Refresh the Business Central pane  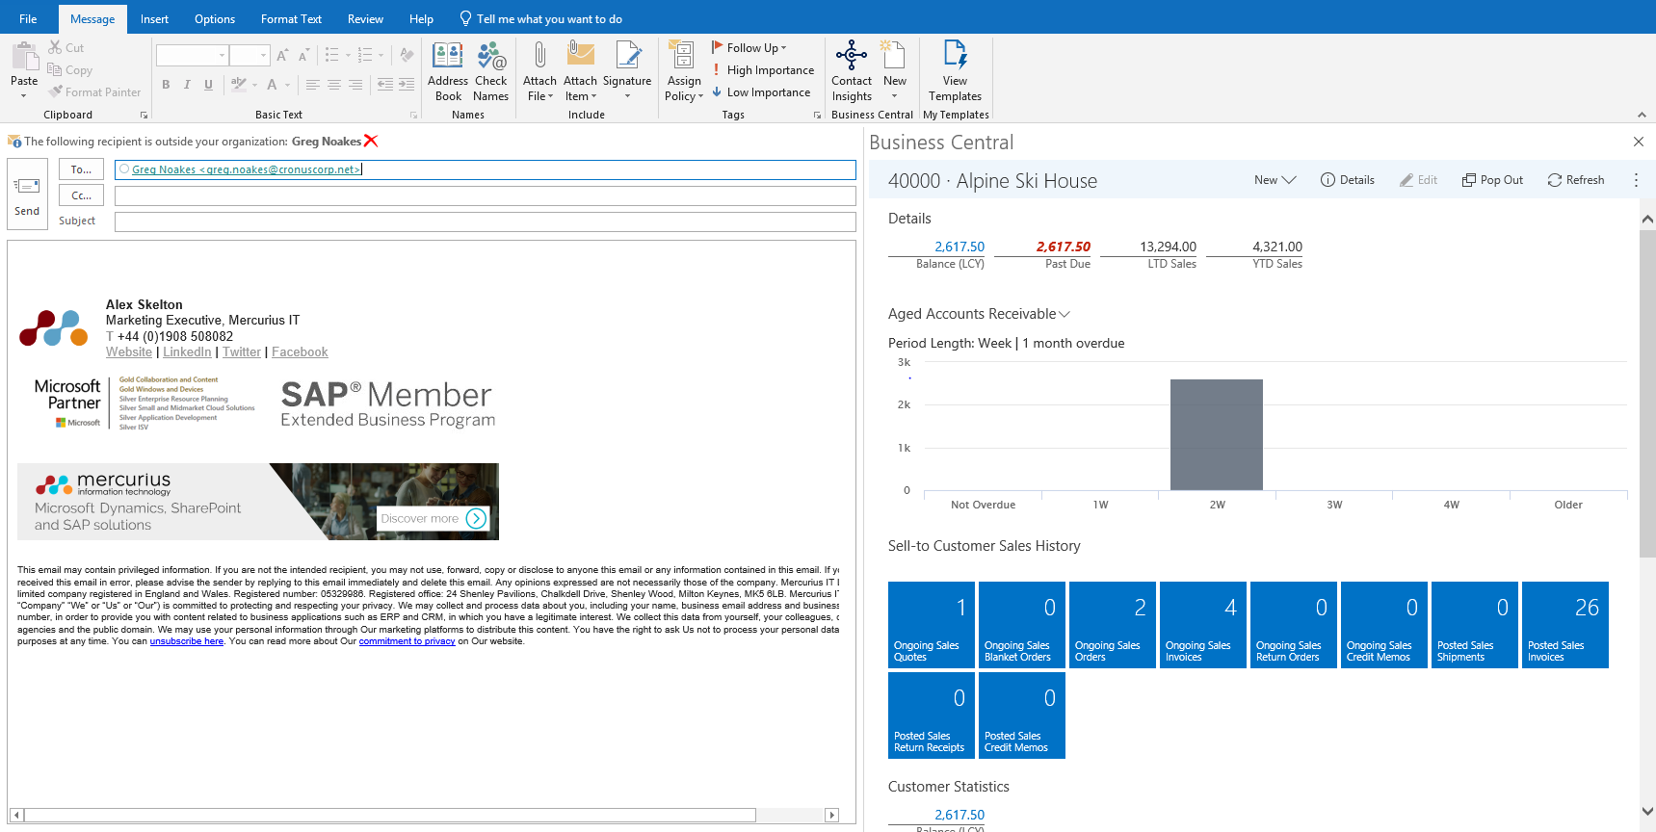click(1576, 180)
